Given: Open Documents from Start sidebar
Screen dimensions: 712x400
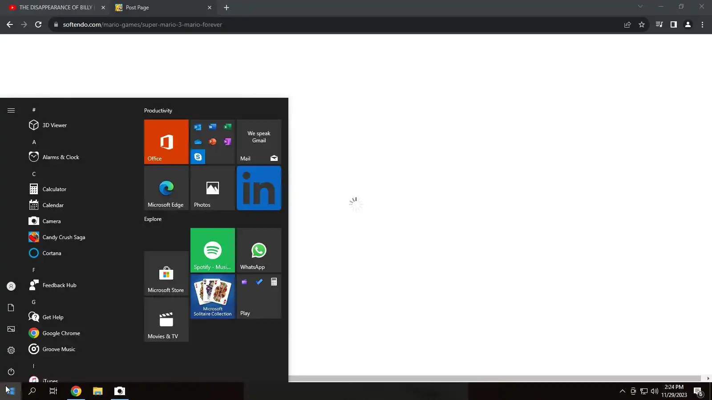Looking at the screenshot, I should [x=11, y=308].
